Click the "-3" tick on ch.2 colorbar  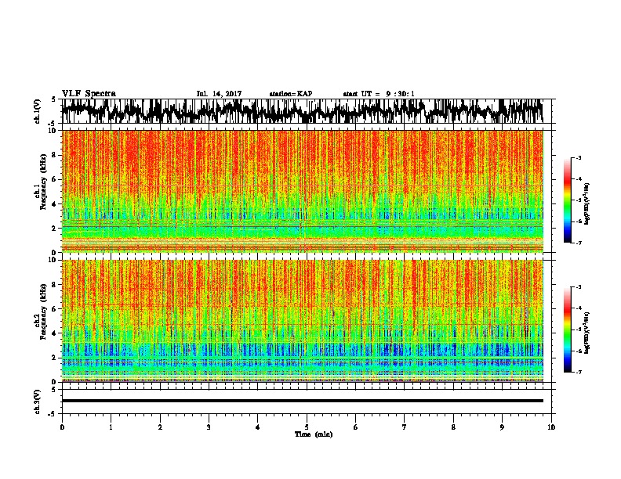coord(578,287)
